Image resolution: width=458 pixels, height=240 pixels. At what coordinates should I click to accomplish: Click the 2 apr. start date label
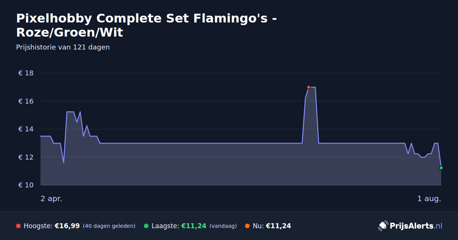[51, 198]
